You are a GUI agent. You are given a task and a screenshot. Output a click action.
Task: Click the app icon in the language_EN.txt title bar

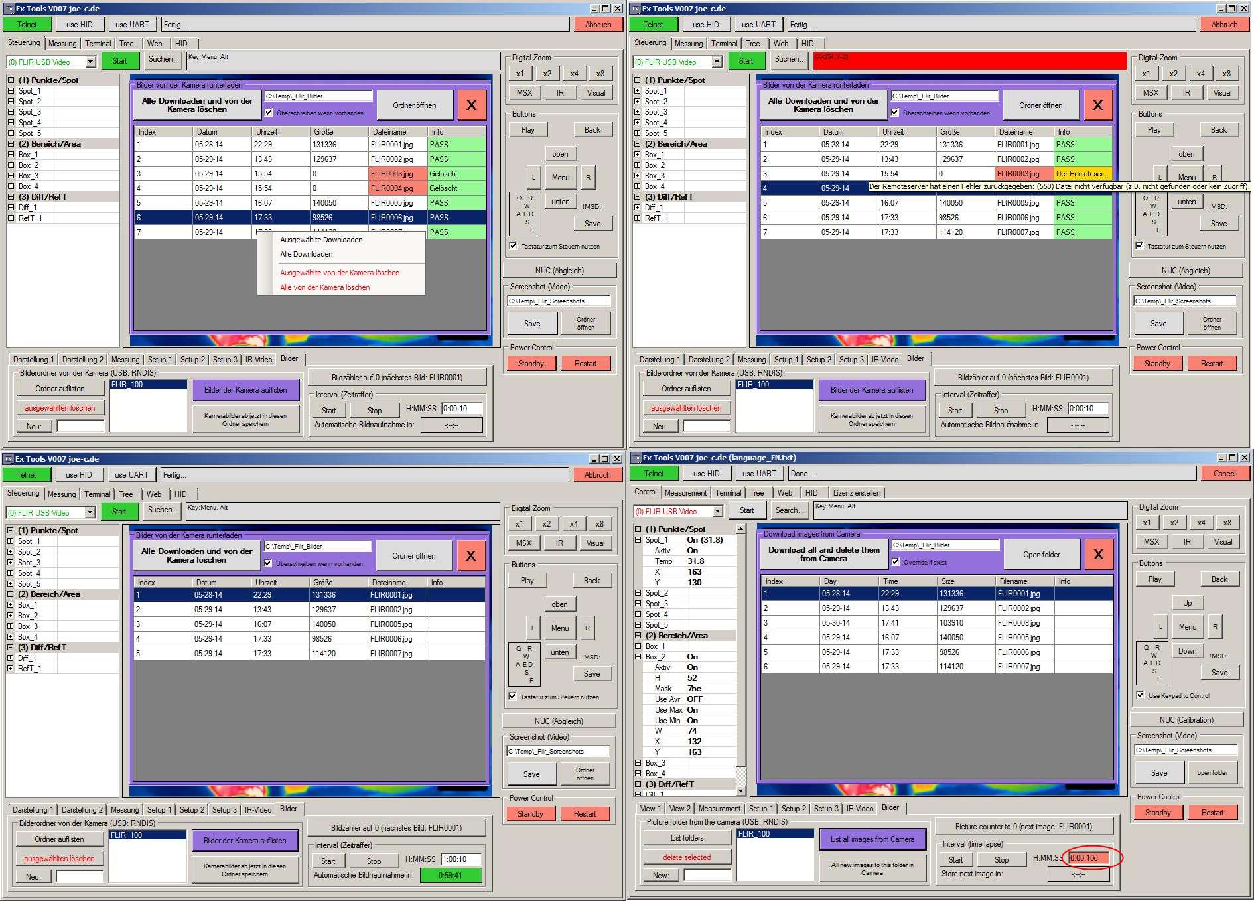pyautogui.click(x=636, y=458)
